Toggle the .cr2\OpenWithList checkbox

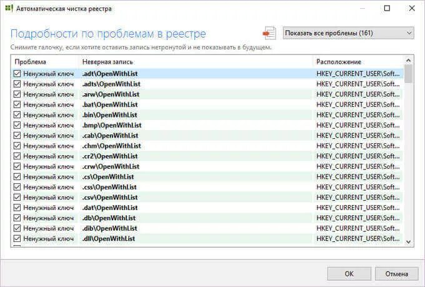click(17, 156)
